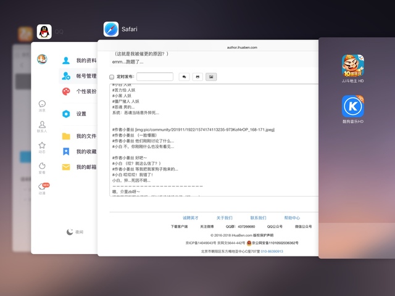The image size is (395, 296).
Task: Select 我的资料 menu label in QQ
Action: (86, 60)
